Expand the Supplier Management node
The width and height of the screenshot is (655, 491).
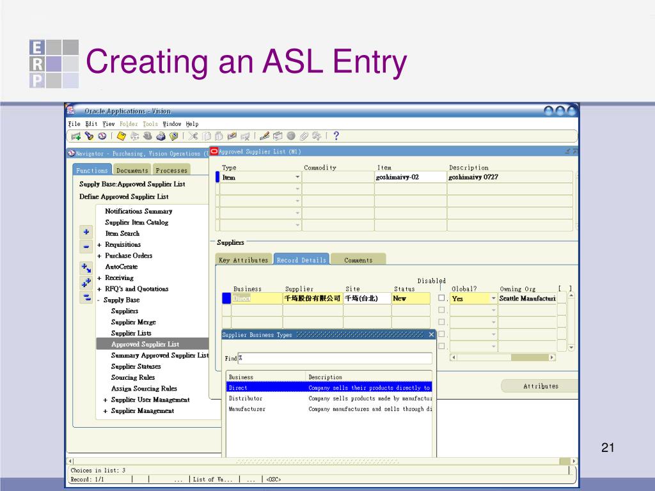point(106,411)
